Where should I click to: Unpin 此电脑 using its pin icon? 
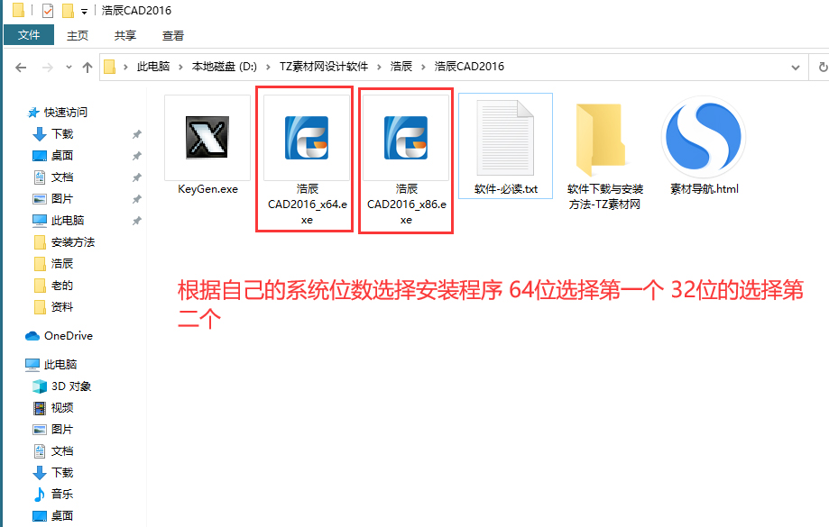tap(136, 221)
